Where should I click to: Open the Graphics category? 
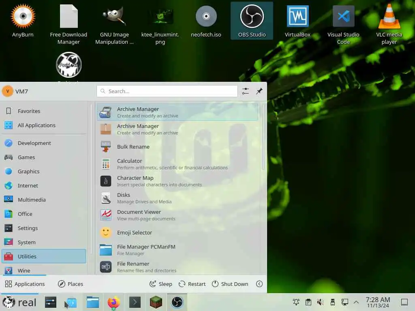[44, 171]
